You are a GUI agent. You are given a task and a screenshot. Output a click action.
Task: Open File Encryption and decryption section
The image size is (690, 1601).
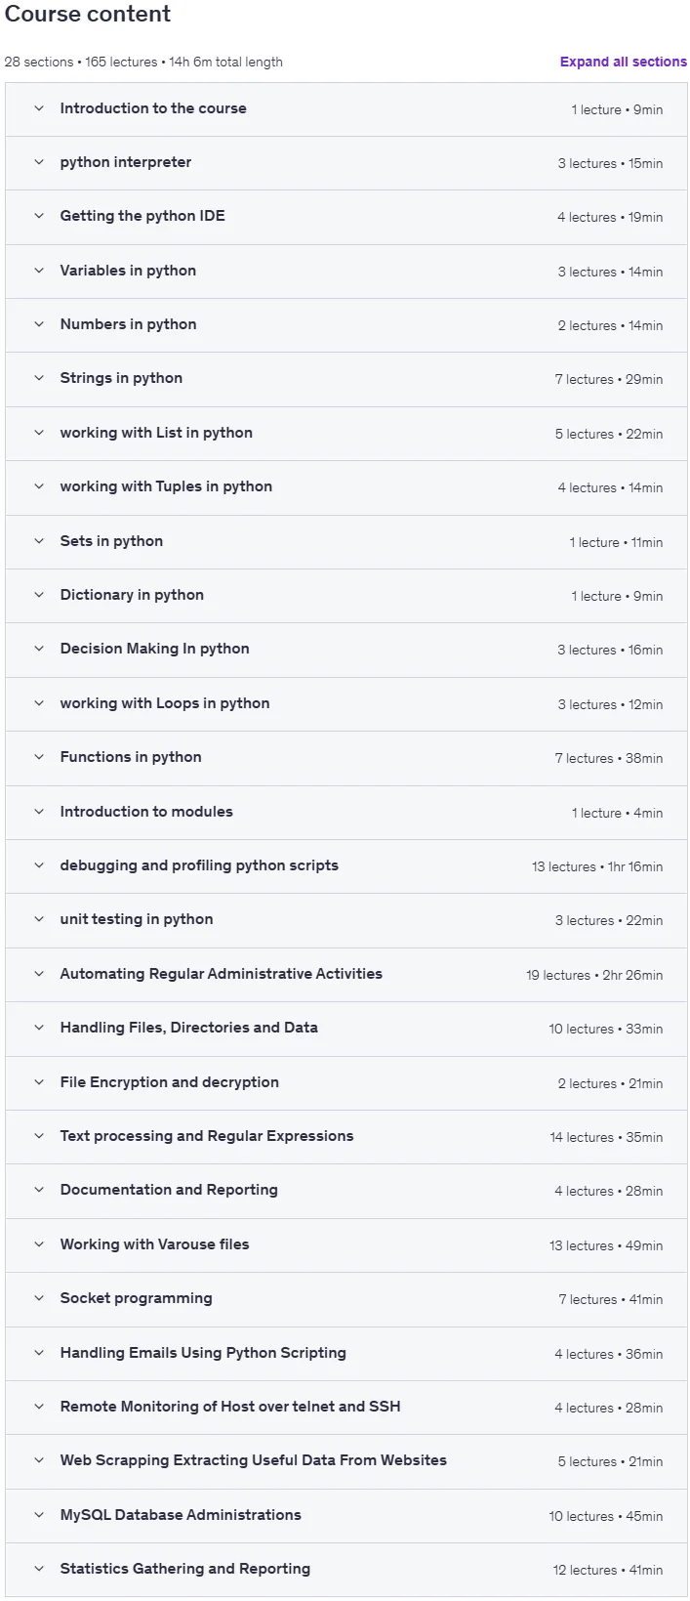(x=346, y=1082)
